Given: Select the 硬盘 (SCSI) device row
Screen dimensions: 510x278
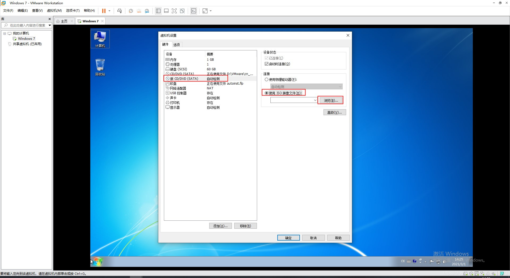Looking at the screenshot, I should pos(210,69).
